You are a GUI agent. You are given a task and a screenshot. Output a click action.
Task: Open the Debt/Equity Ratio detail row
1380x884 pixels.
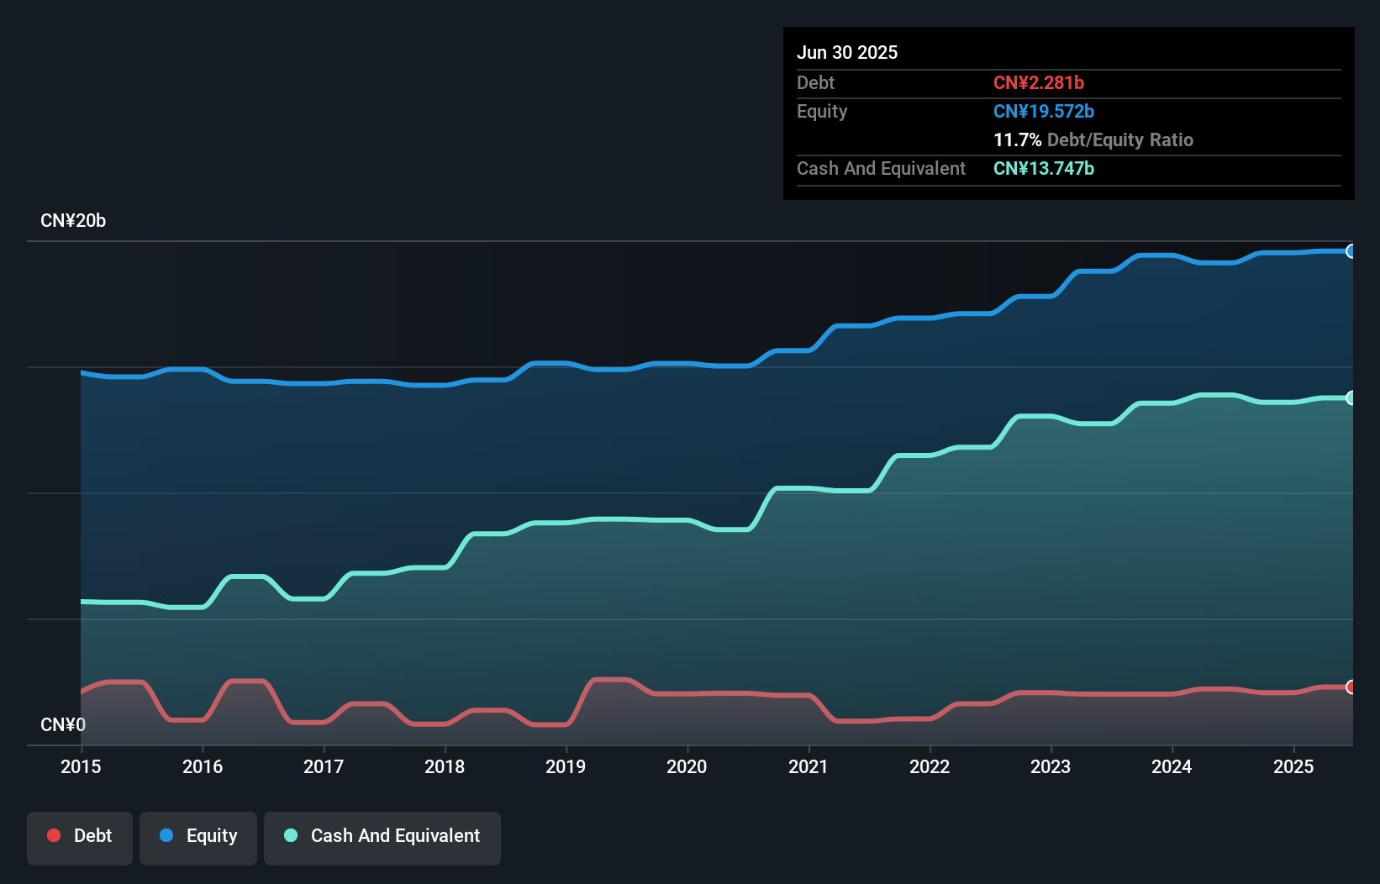[x=1093, y=139]
